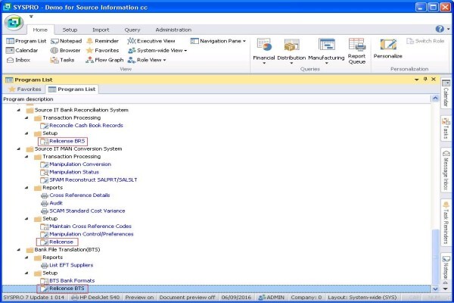Screen dimensions: 454x303
Task: Close the Program List pane
Action: [x=434, y=79]
